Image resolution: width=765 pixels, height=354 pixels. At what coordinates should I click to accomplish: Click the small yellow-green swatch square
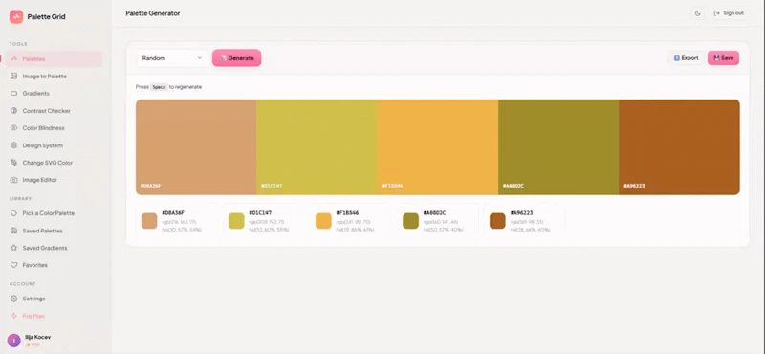point(236,221)
